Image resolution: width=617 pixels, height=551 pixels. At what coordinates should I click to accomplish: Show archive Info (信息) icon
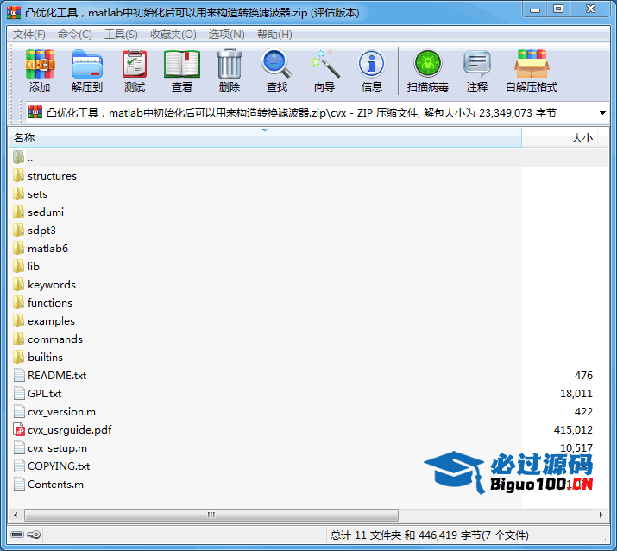371,64
